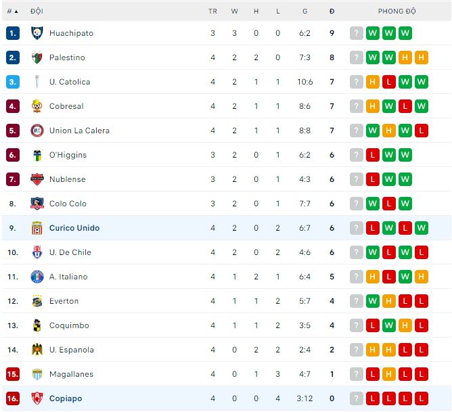The height and width of the screenshot is (412, 452).
Task: Click the Colo Colo club logo
Action: click(37, 204)
